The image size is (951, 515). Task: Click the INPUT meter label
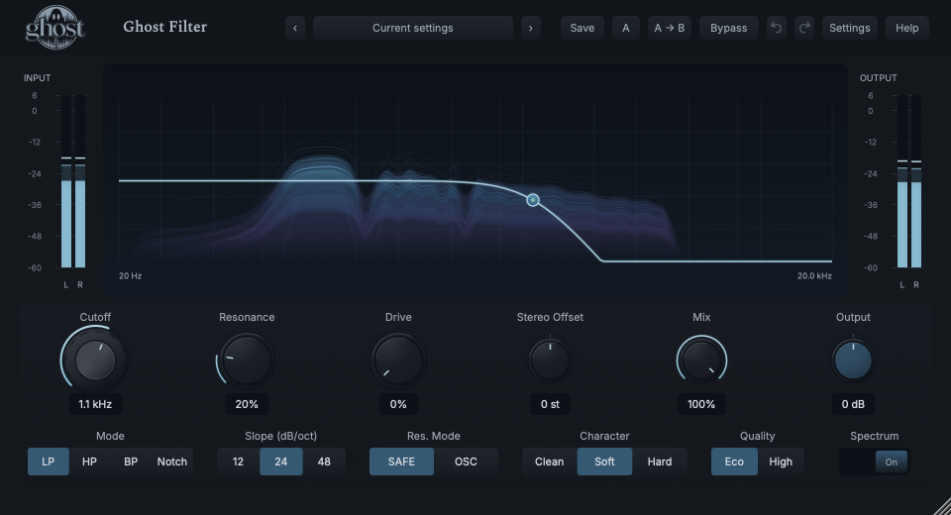click(x=37, y=77)
